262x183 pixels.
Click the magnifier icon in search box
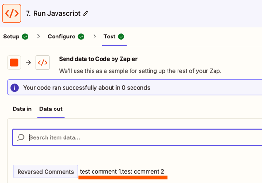pyautogui.click(x=21, y=137)
